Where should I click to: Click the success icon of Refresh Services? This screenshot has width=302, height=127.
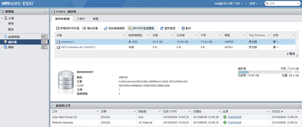click(225, 122)
